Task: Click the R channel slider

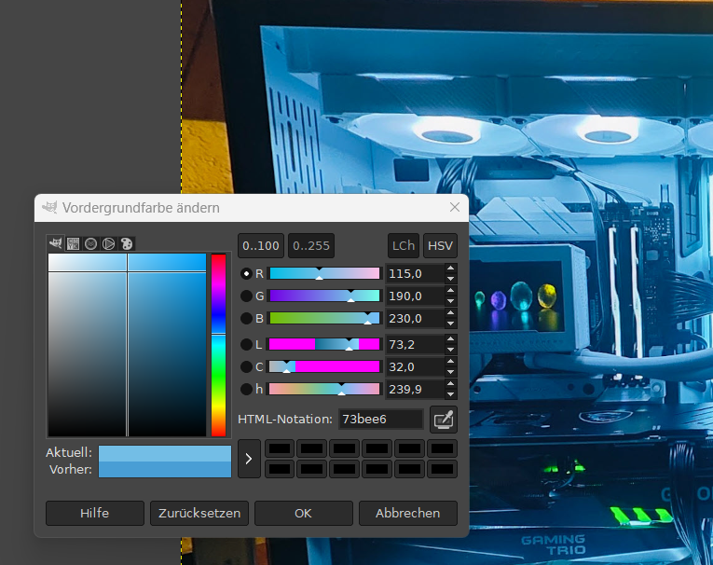Action: (x=324, y=274)
